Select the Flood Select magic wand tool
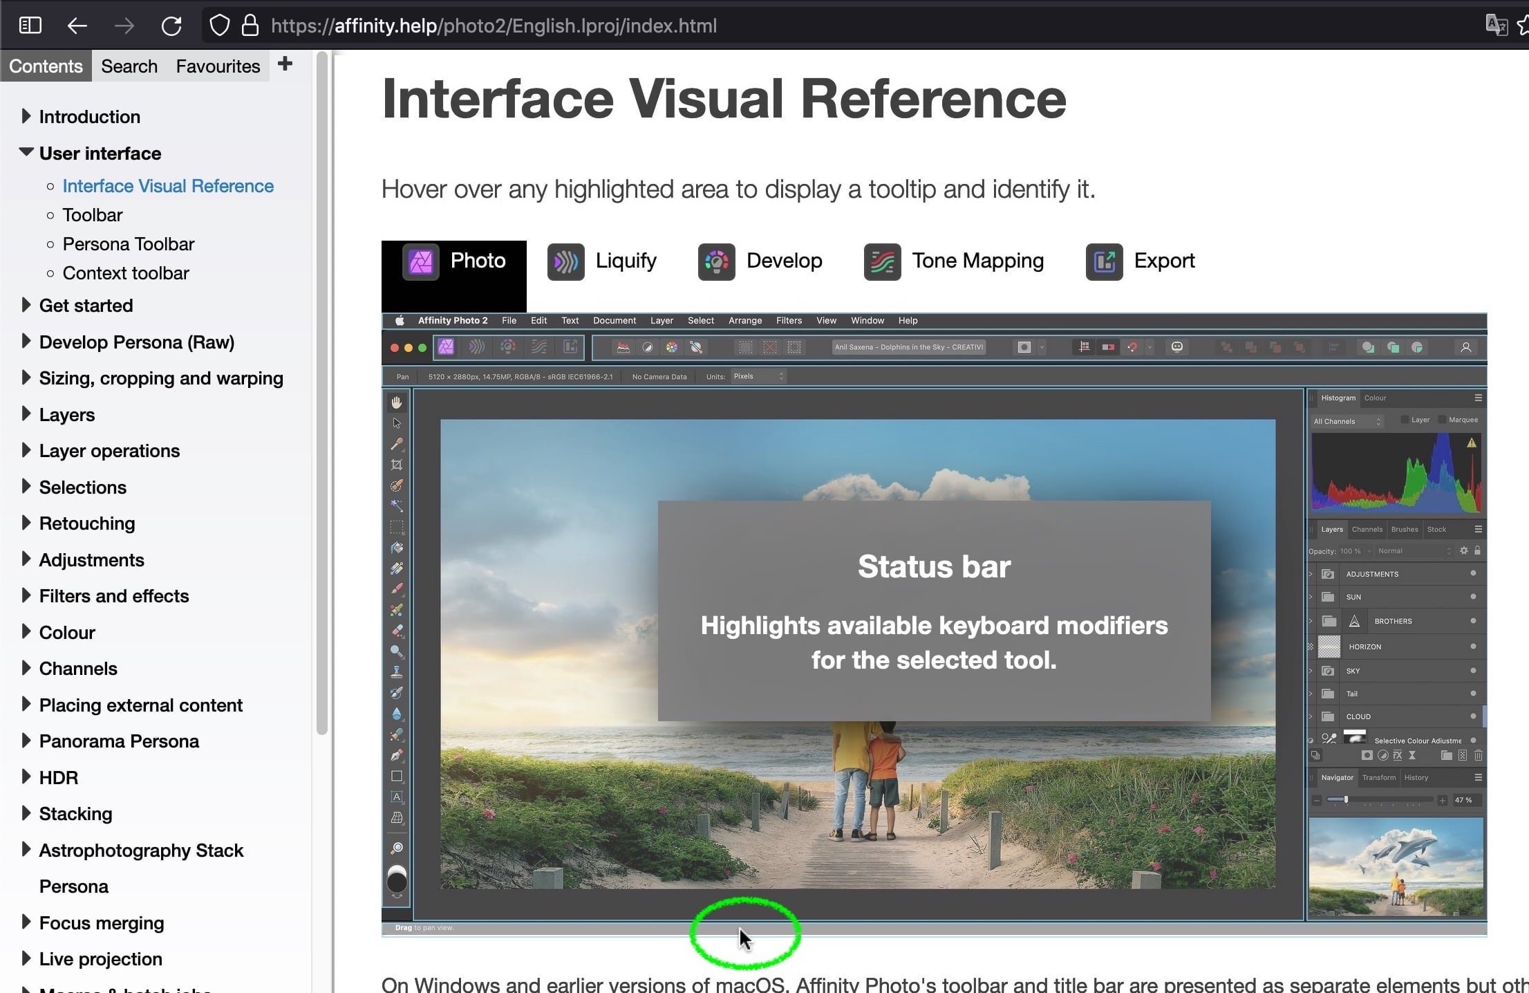The image size is (1529, 993). [x=397, y=506]
